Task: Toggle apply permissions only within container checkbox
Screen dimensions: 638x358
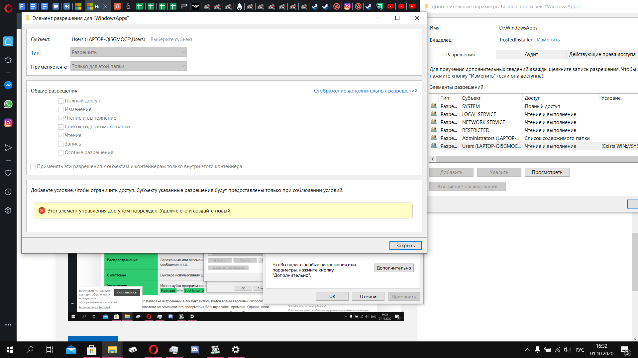Action: point(33,167)
